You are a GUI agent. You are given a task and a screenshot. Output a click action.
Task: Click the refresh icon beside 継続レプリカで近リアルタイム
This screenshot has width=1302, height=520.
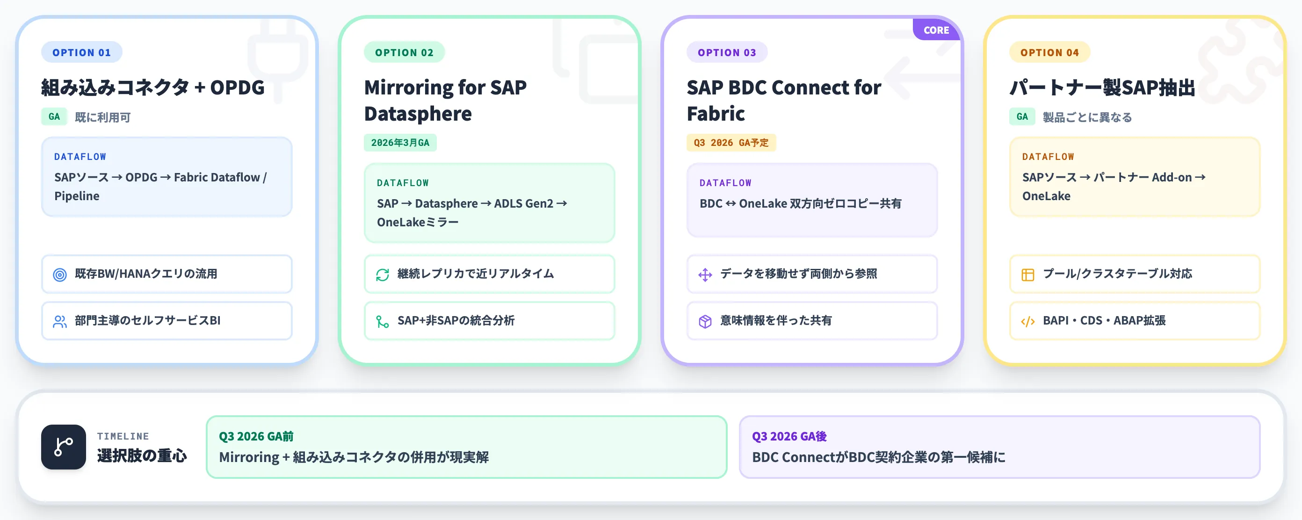tap(383, 274)
